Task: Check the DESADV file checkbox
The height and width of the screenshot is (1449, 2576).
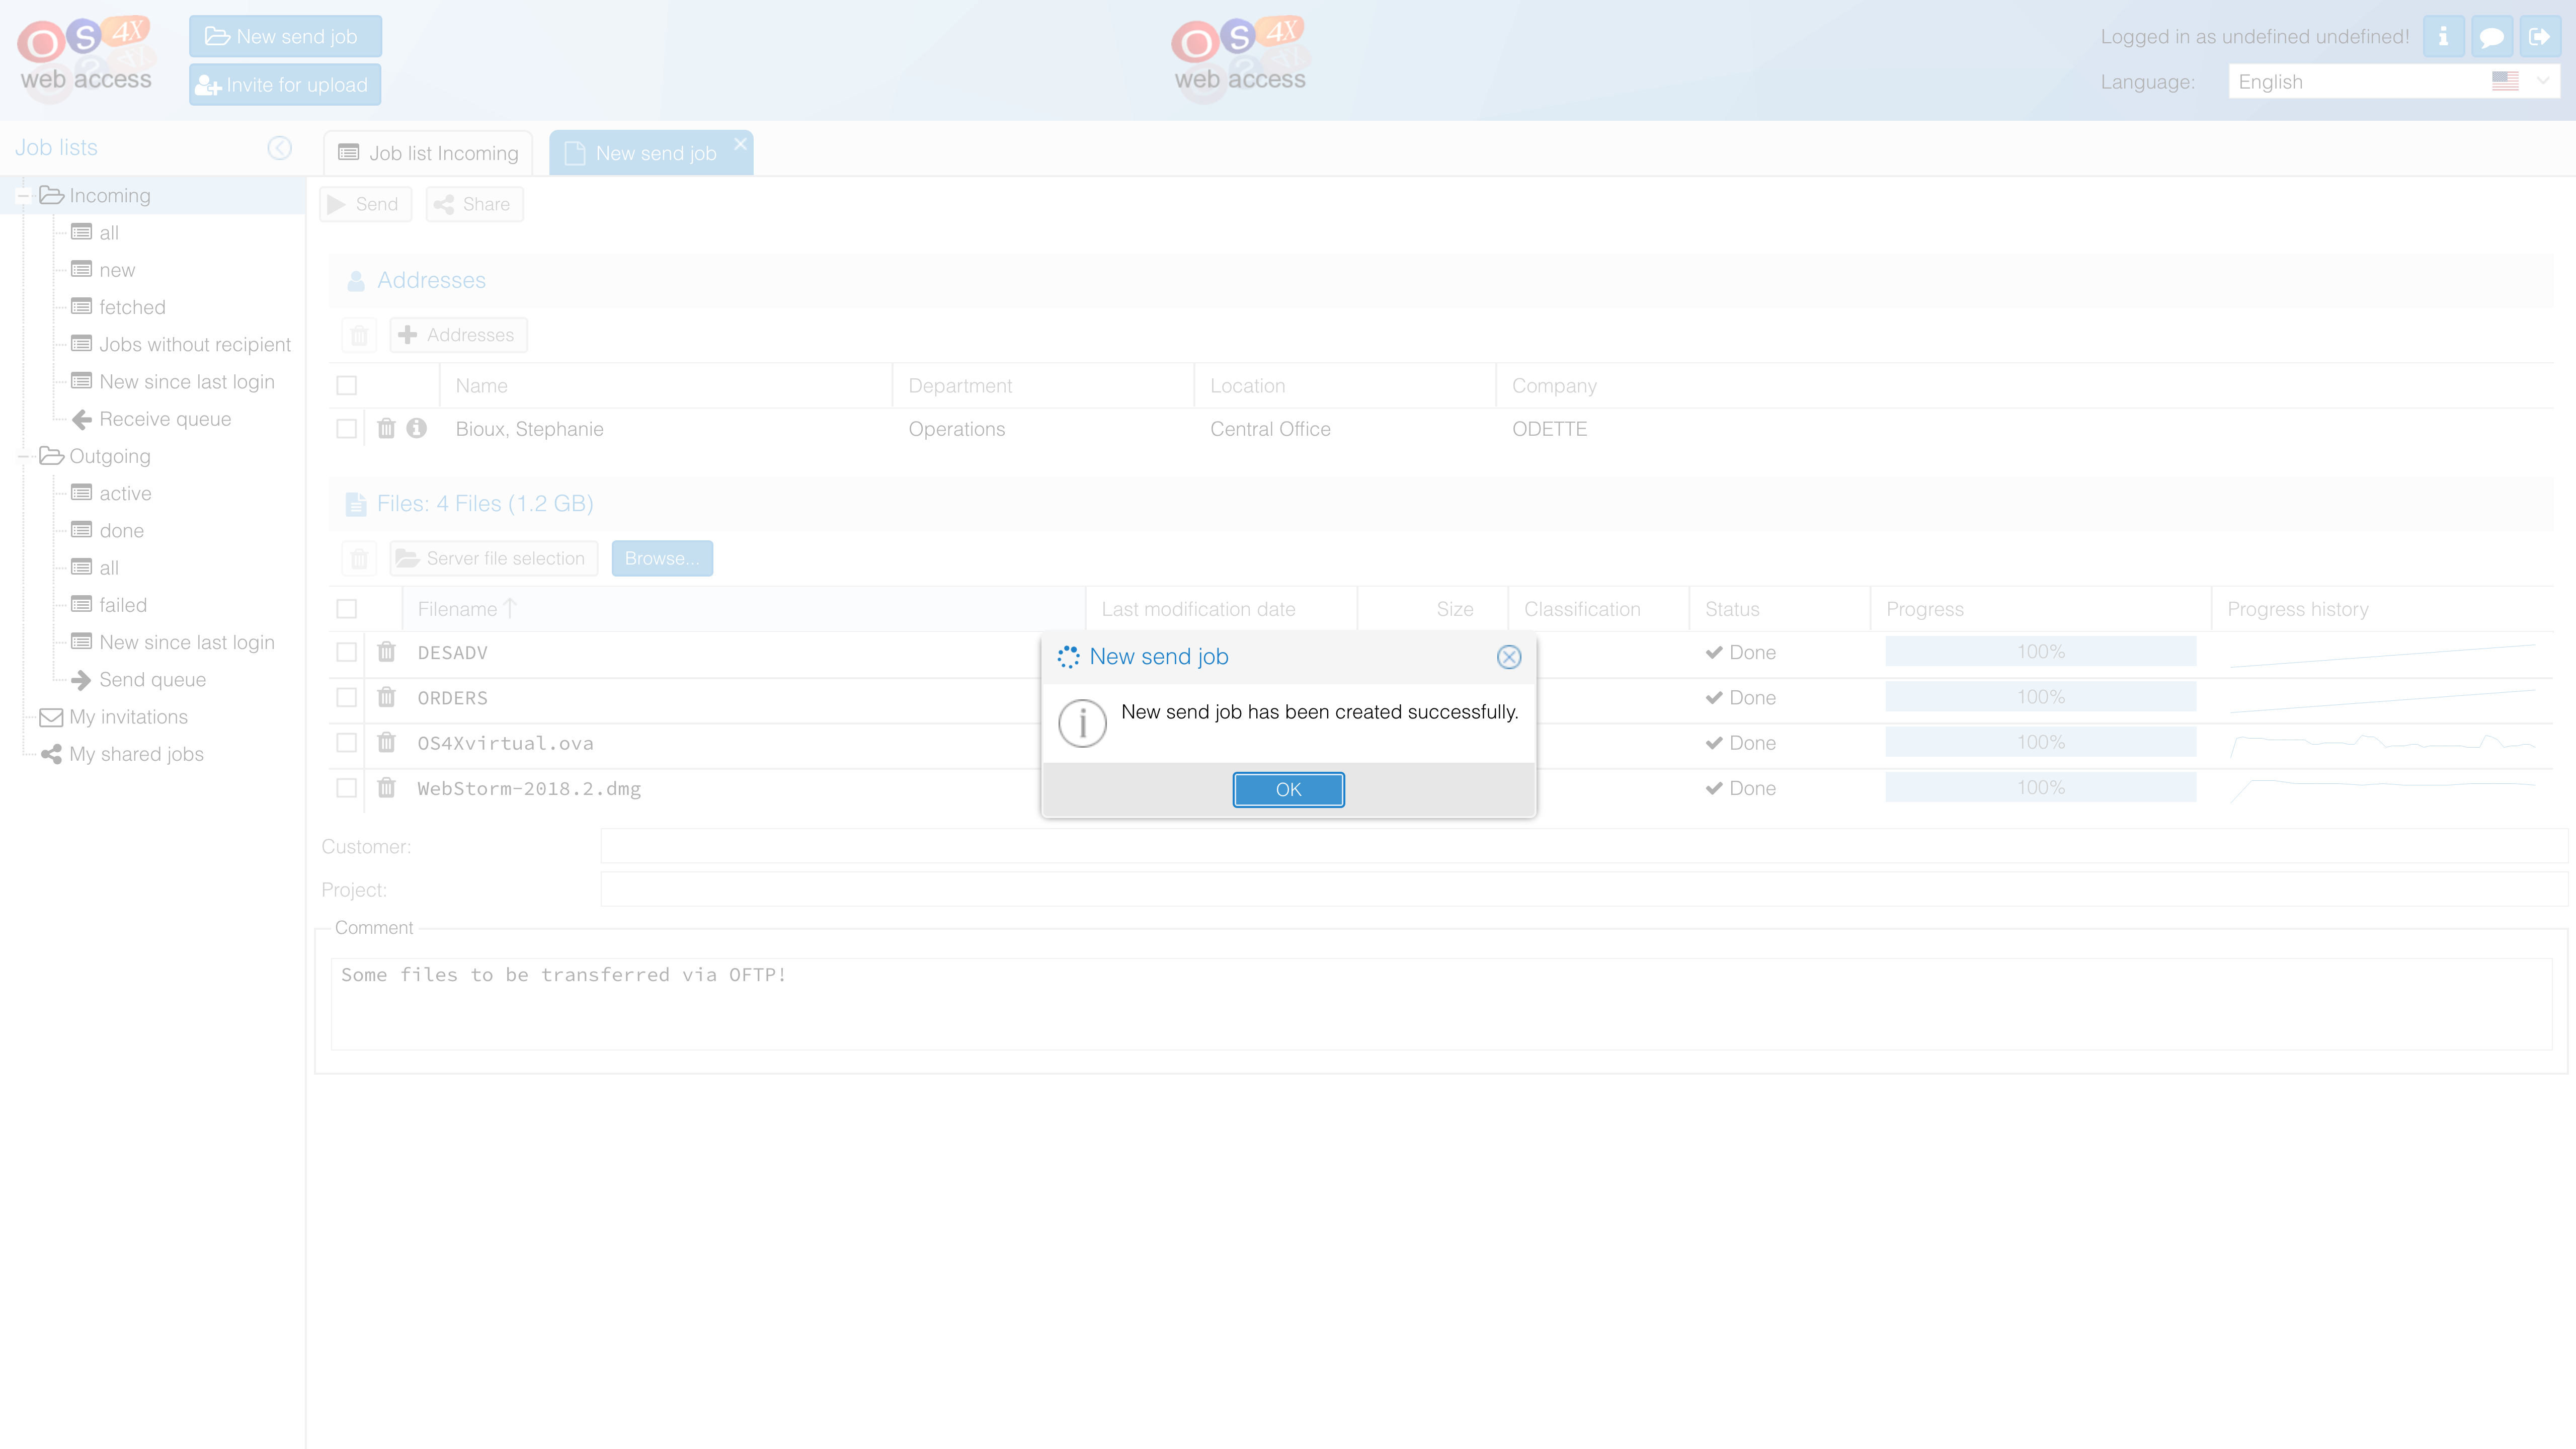Action: click(347, 653)
